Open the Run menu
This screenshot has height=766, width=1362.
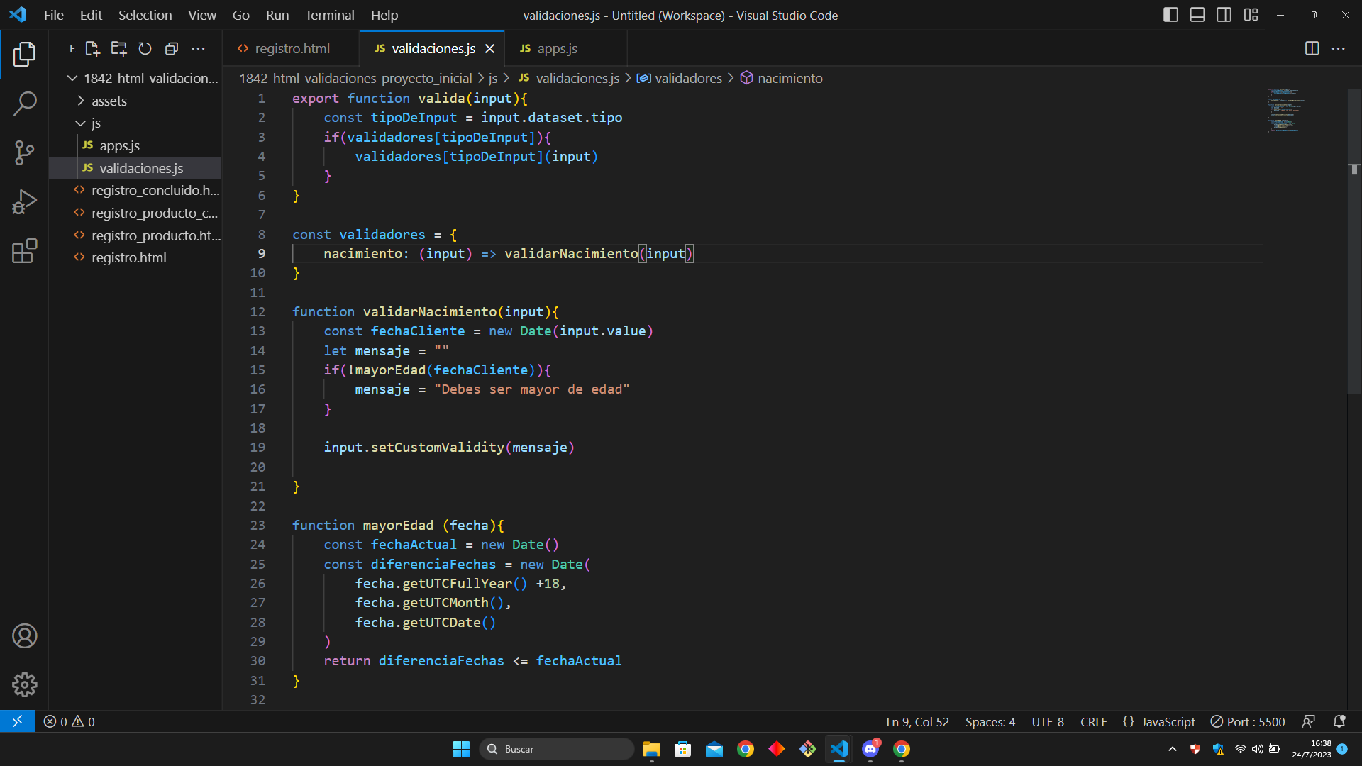click(x=277, y=15)
